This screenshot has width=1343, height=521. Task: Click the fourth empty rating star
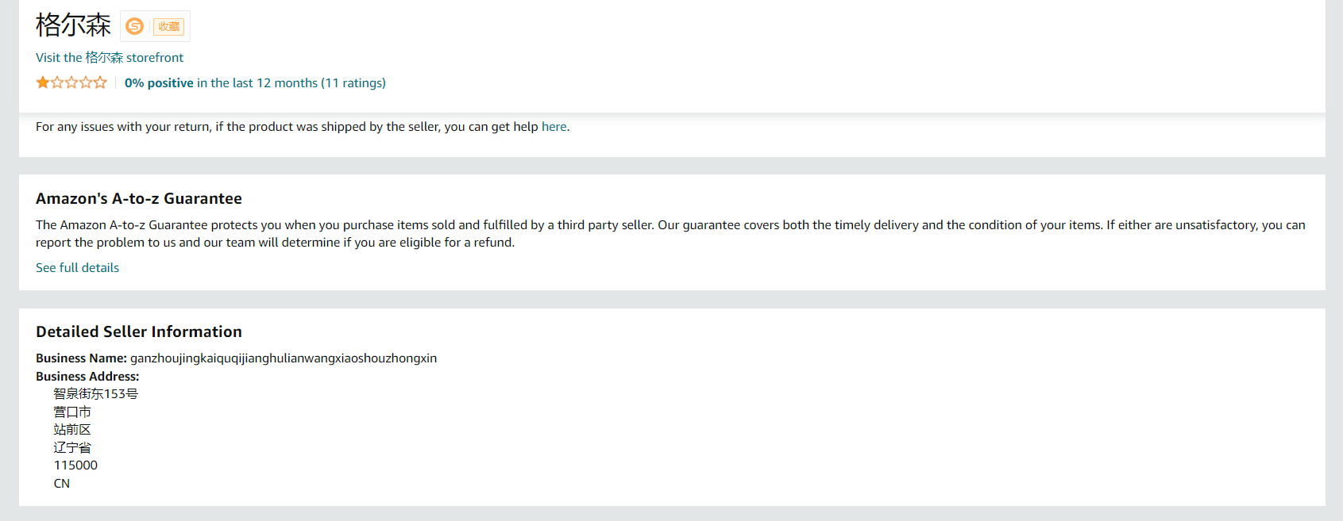point(86,82)
